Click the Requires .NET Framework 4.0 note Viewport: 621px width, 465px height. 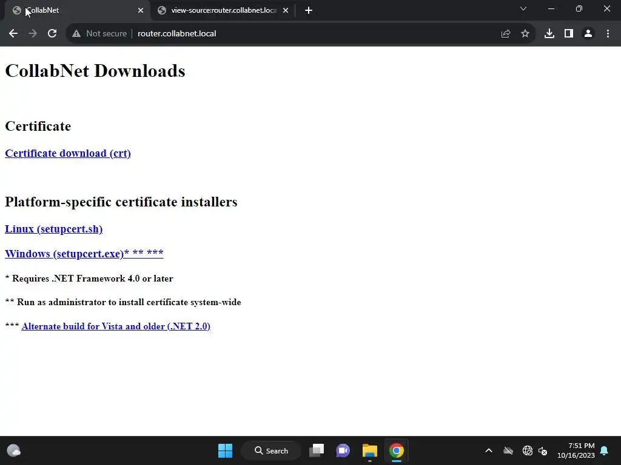point(89,279)
